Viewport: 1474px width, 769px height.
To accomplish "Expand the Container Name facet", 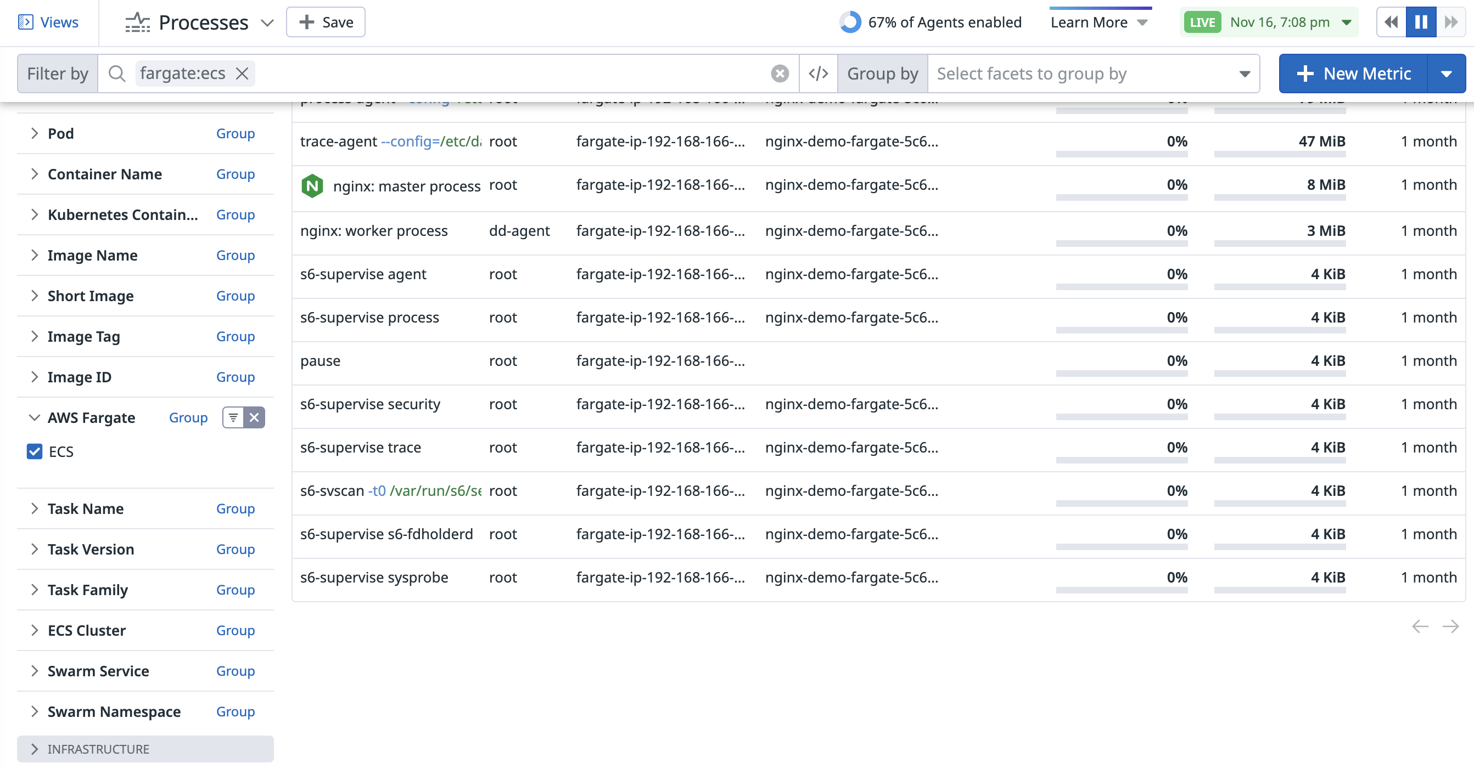I will (35, 174).
